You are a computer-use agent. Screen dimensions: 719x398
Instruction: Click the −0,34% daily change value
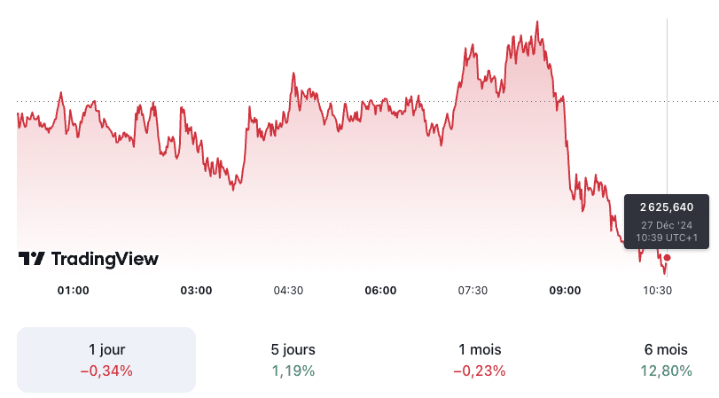coord(106,371)
